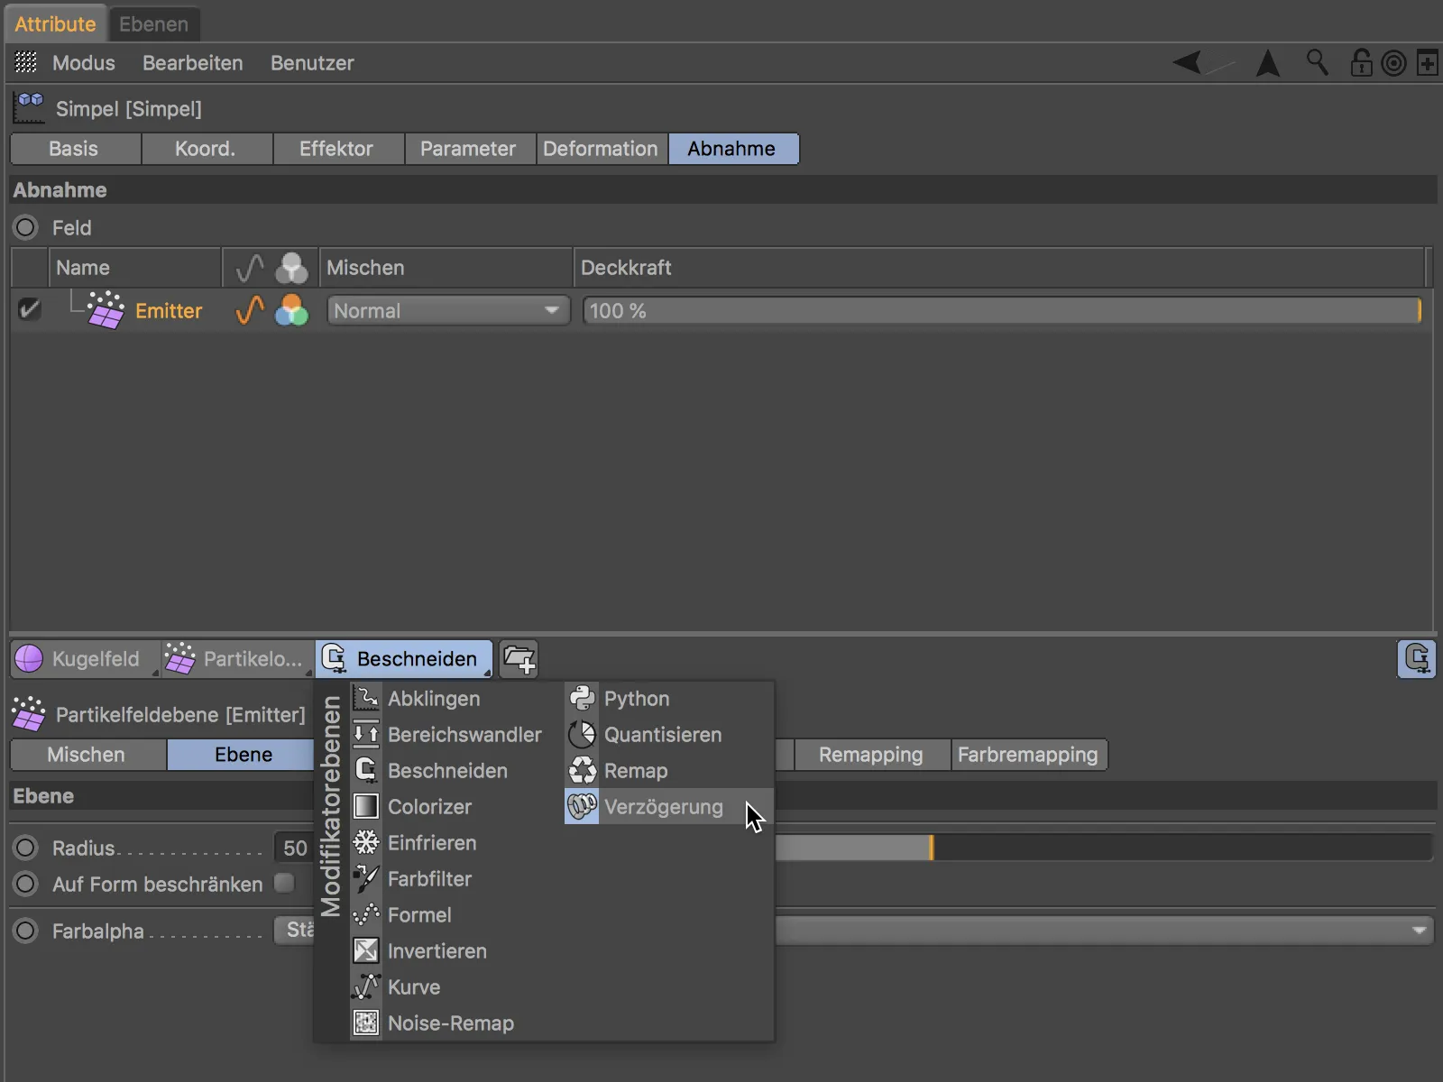
Task: Open the Abnahme tab
Action: pos(733,149)
